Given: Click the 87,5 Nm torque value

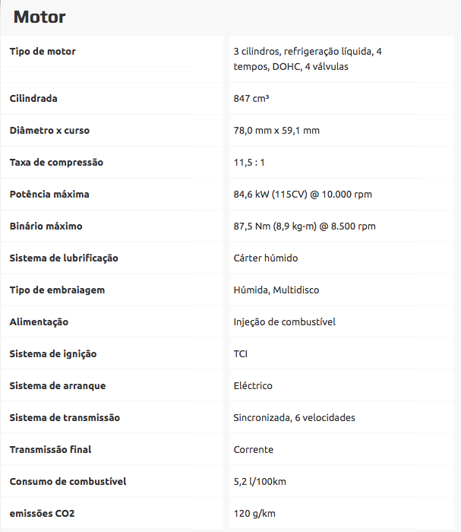Looking at the screenshot, I should tap(305, 226).
